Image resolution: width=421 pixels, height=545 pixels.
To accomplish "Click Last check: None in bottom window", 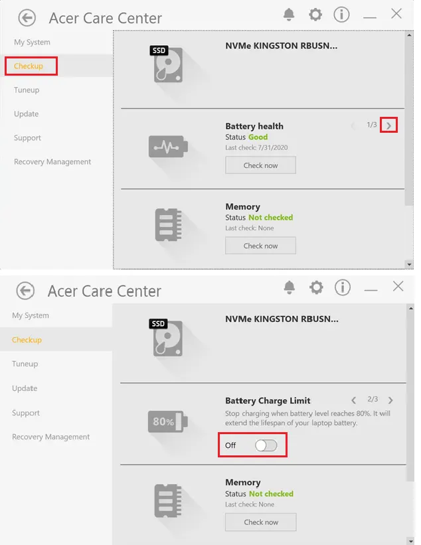I will click(x=250, y=505).
